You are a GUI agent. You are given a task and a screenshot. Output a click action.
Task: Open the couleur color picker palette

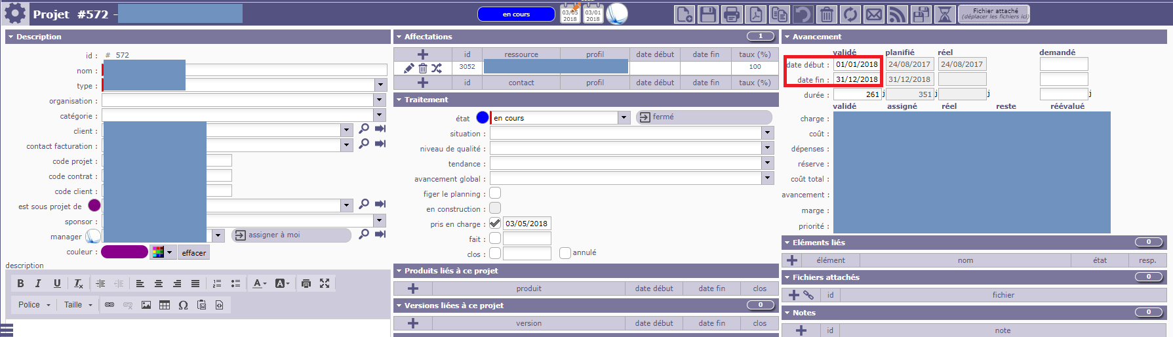[x=162, y=252]
